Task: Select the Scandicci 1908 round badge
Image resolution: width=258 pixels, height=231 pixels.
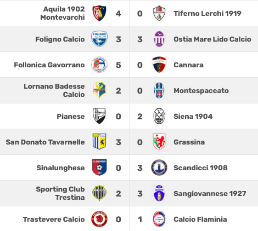Action: pyautogui.click(x=159, y=168)
